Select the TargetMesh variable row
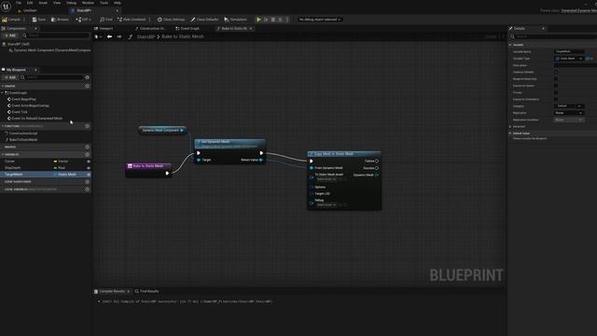597x336 pixels. pyautogui.click(x=46, y=175)
